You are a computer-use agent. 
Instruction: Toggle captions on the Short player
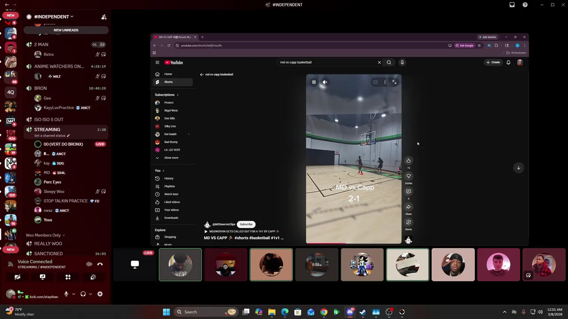point(375,82)
